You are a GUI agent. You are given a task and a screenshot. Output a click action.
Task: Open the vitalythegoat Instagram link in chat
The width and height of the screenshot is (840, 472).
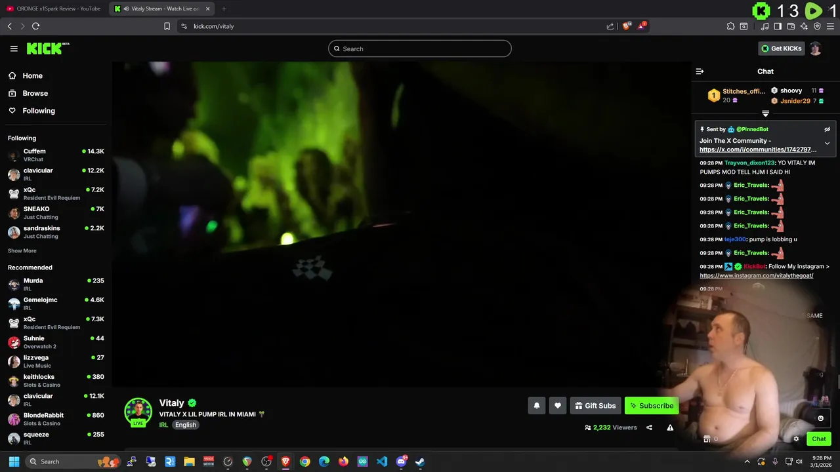coord(756,275)
